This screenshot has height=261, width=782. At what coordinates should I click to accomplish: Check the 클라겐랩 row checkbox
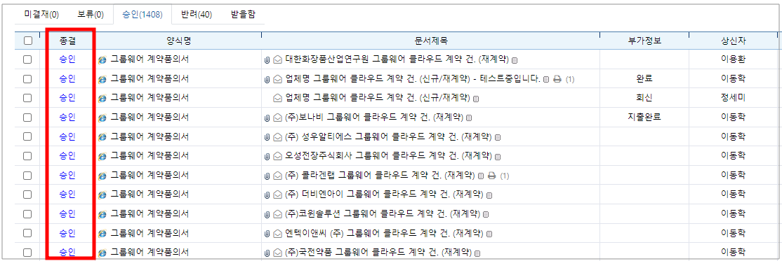coord(27,175)
